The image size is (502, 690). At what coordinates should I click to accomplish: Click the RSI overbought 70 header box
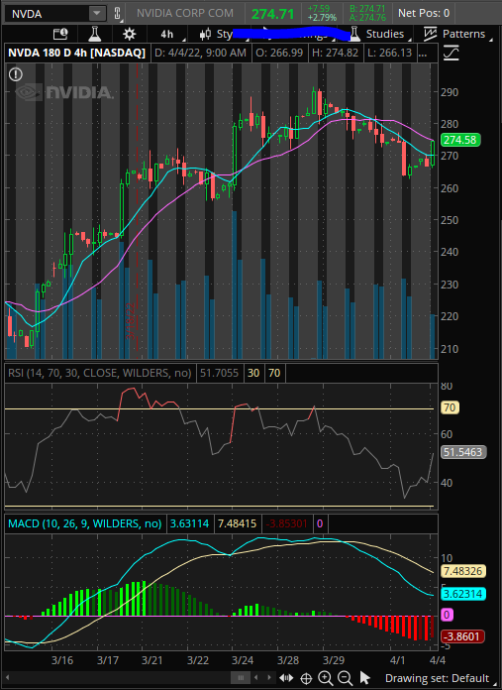(x=274, y=373)
